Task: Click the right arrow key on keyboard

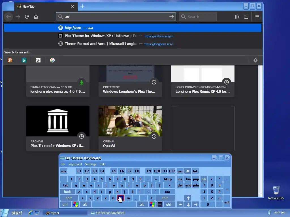Action: click(196, 205)
